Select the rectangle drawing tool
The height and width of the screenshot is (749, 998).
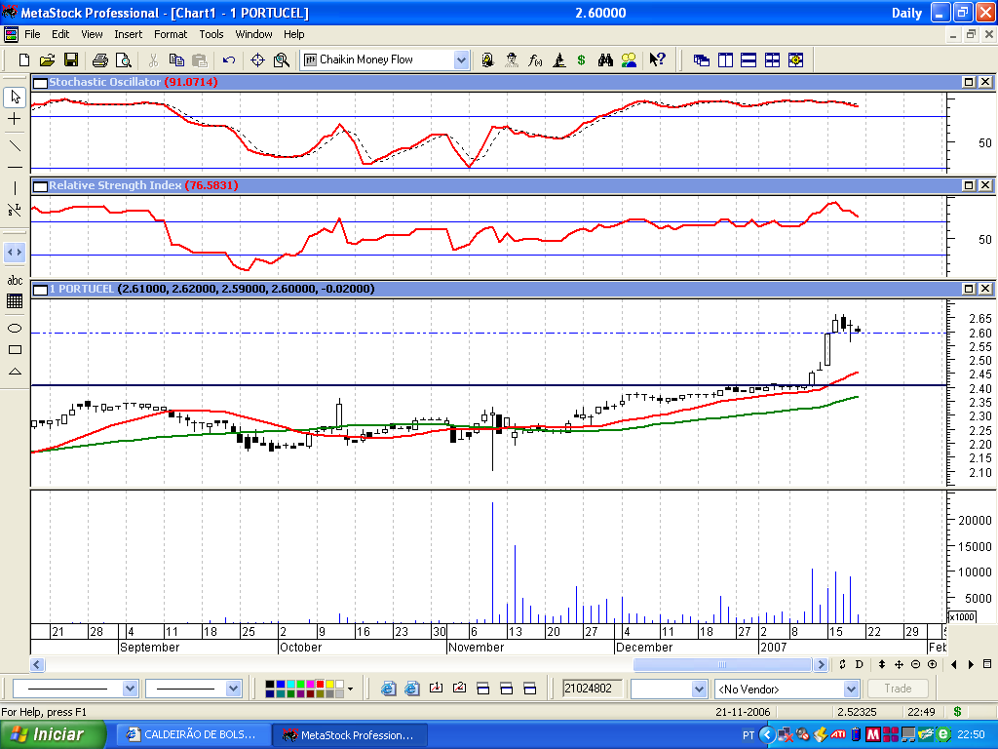15,349
